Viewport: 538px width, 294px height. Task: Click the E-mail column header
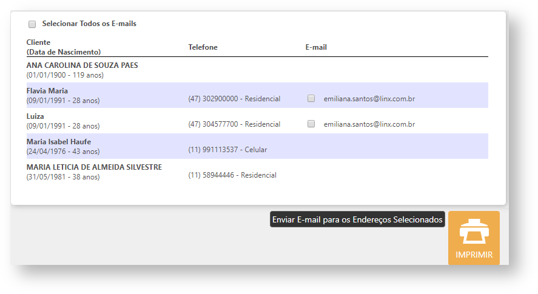point(316,47)
